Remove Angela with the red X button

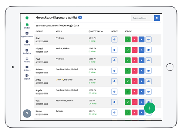tap(135, 92)
